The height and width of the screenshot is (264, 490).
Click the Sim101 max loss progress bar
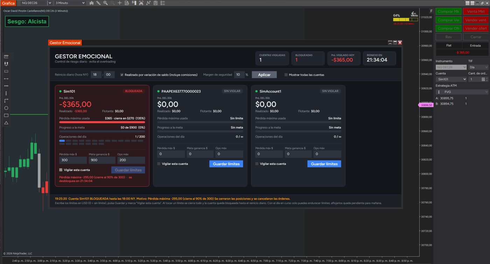tap(102, 122)
